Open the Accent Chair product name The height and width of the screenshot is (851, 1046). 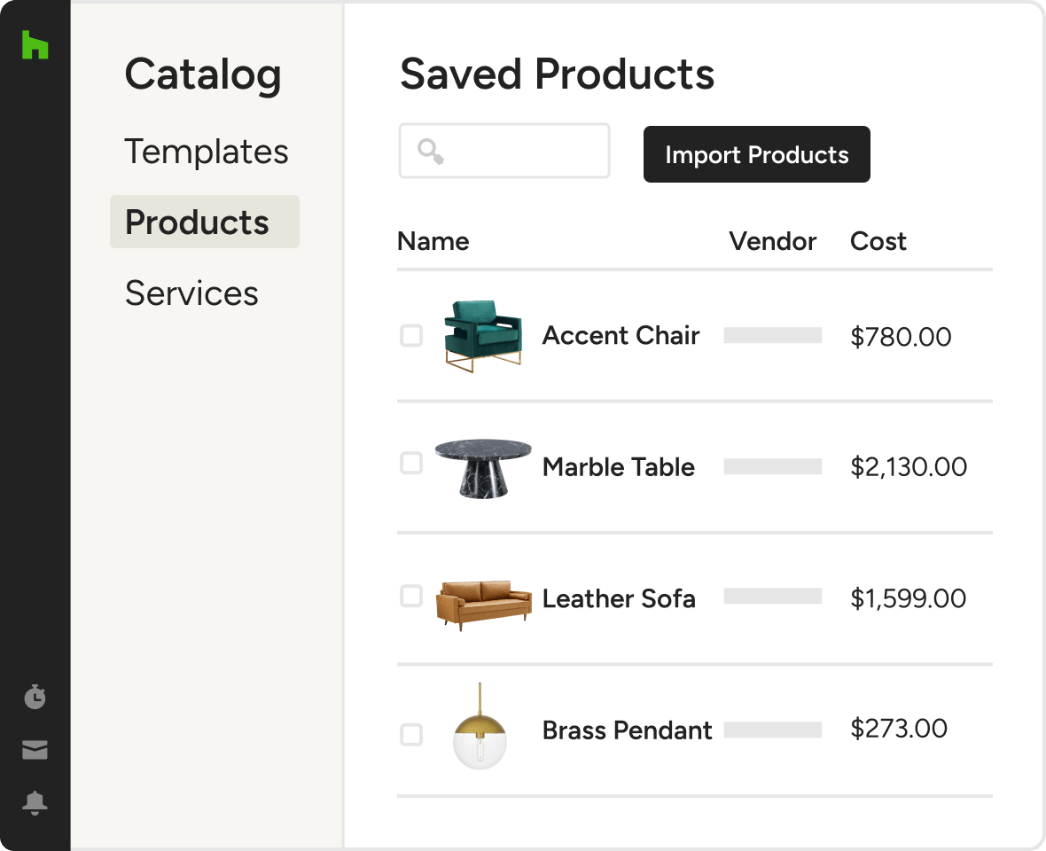coord(621,336)
